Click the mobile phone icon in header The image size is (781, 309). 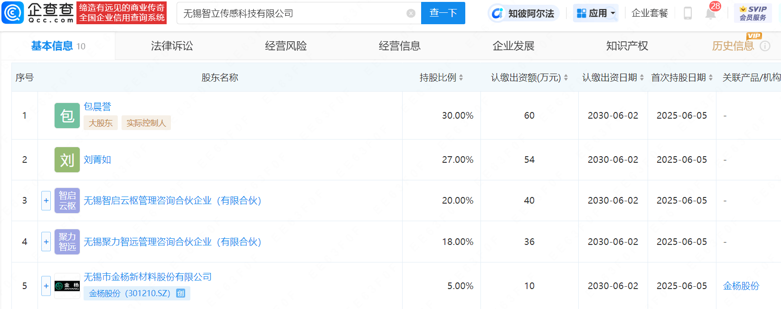[687, 13]
